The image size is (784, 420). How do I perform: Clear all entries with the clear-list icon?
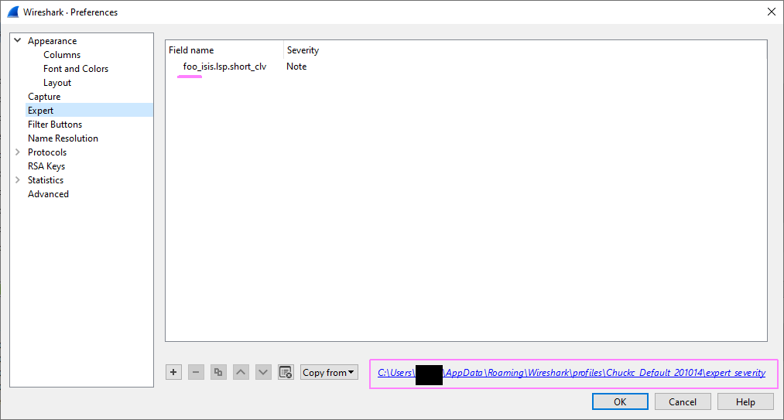click(x=286, y=372)
